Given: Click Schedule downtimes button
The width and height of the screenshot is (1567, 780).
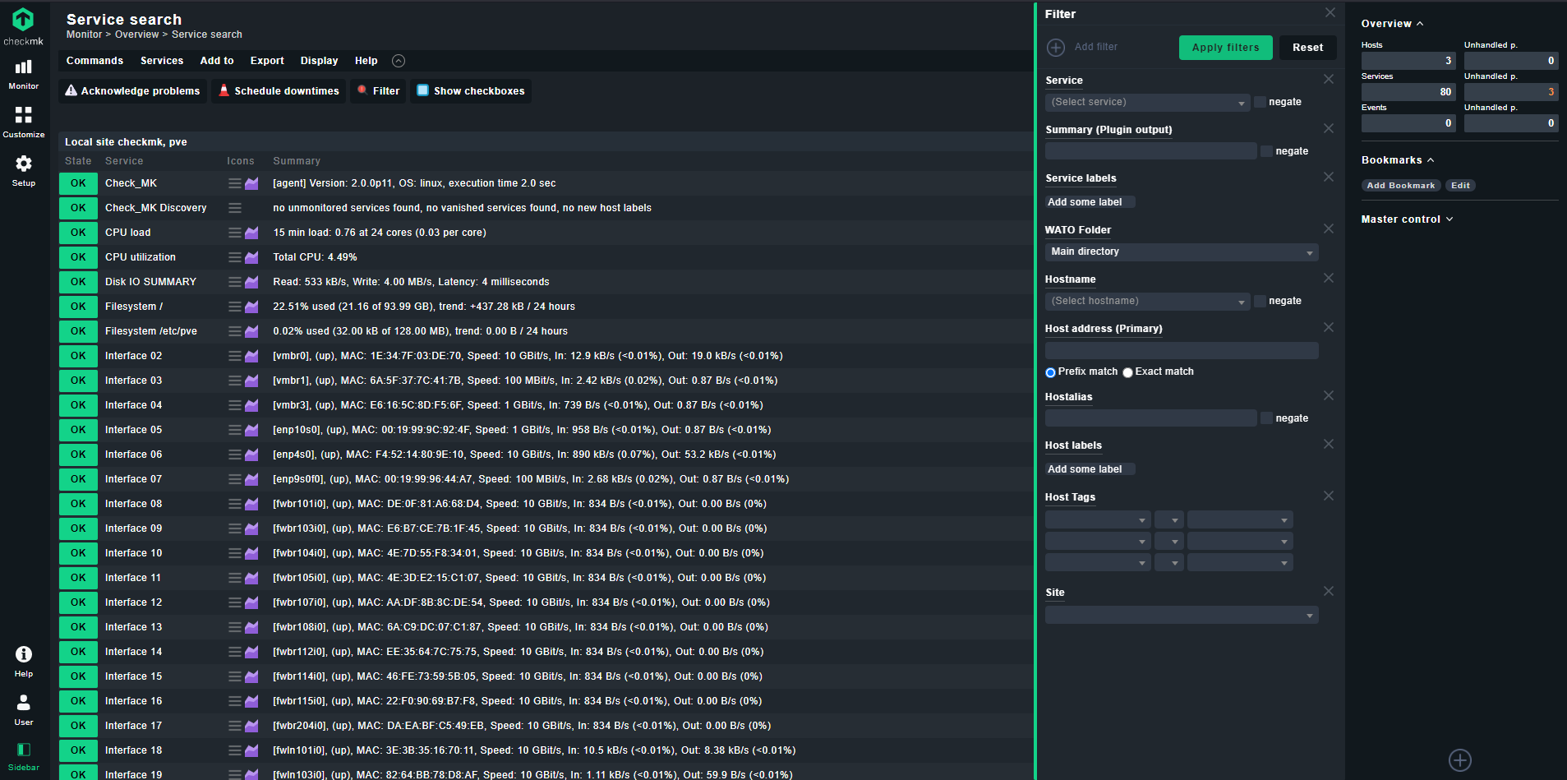Looking at the screenshot, I should [279, 91].
